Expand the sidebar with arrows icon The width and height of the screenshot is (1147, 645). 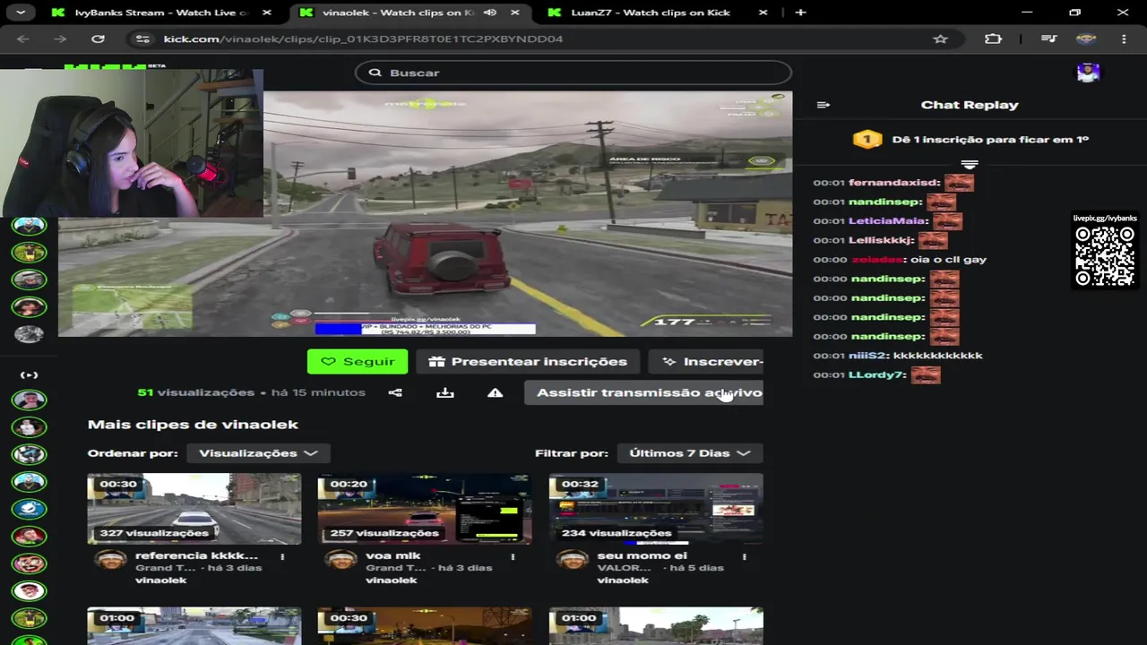[29, 375]
